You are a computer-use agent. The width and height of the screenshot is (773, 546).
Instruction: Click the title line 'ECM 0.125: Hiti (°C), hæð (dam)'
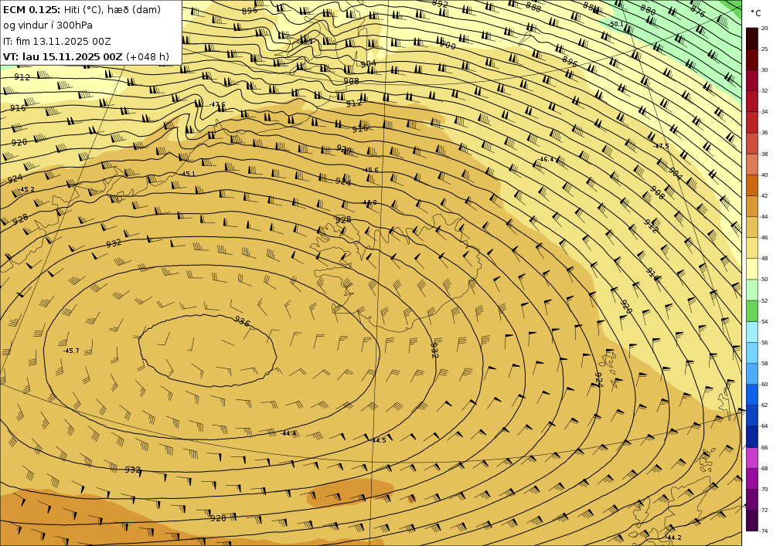(x=82, y=10)
